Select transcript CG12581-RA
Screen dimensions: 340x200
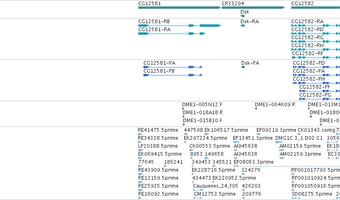[x=154, y=29]
